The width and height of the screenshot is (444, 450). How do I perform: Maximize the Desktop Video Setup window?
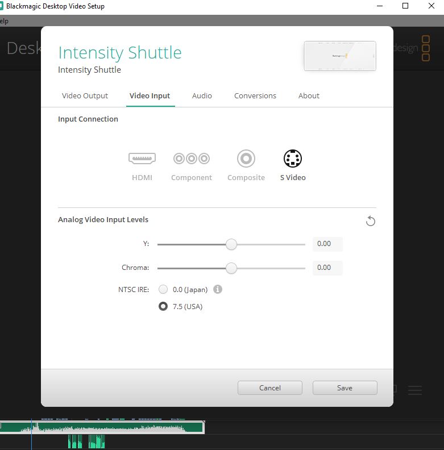(x=405, y=6)
